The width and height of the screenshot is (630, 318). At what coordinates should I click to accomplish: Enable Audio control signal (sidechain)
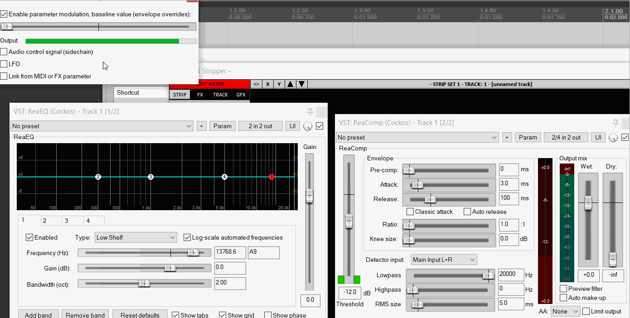pos(4,52)
